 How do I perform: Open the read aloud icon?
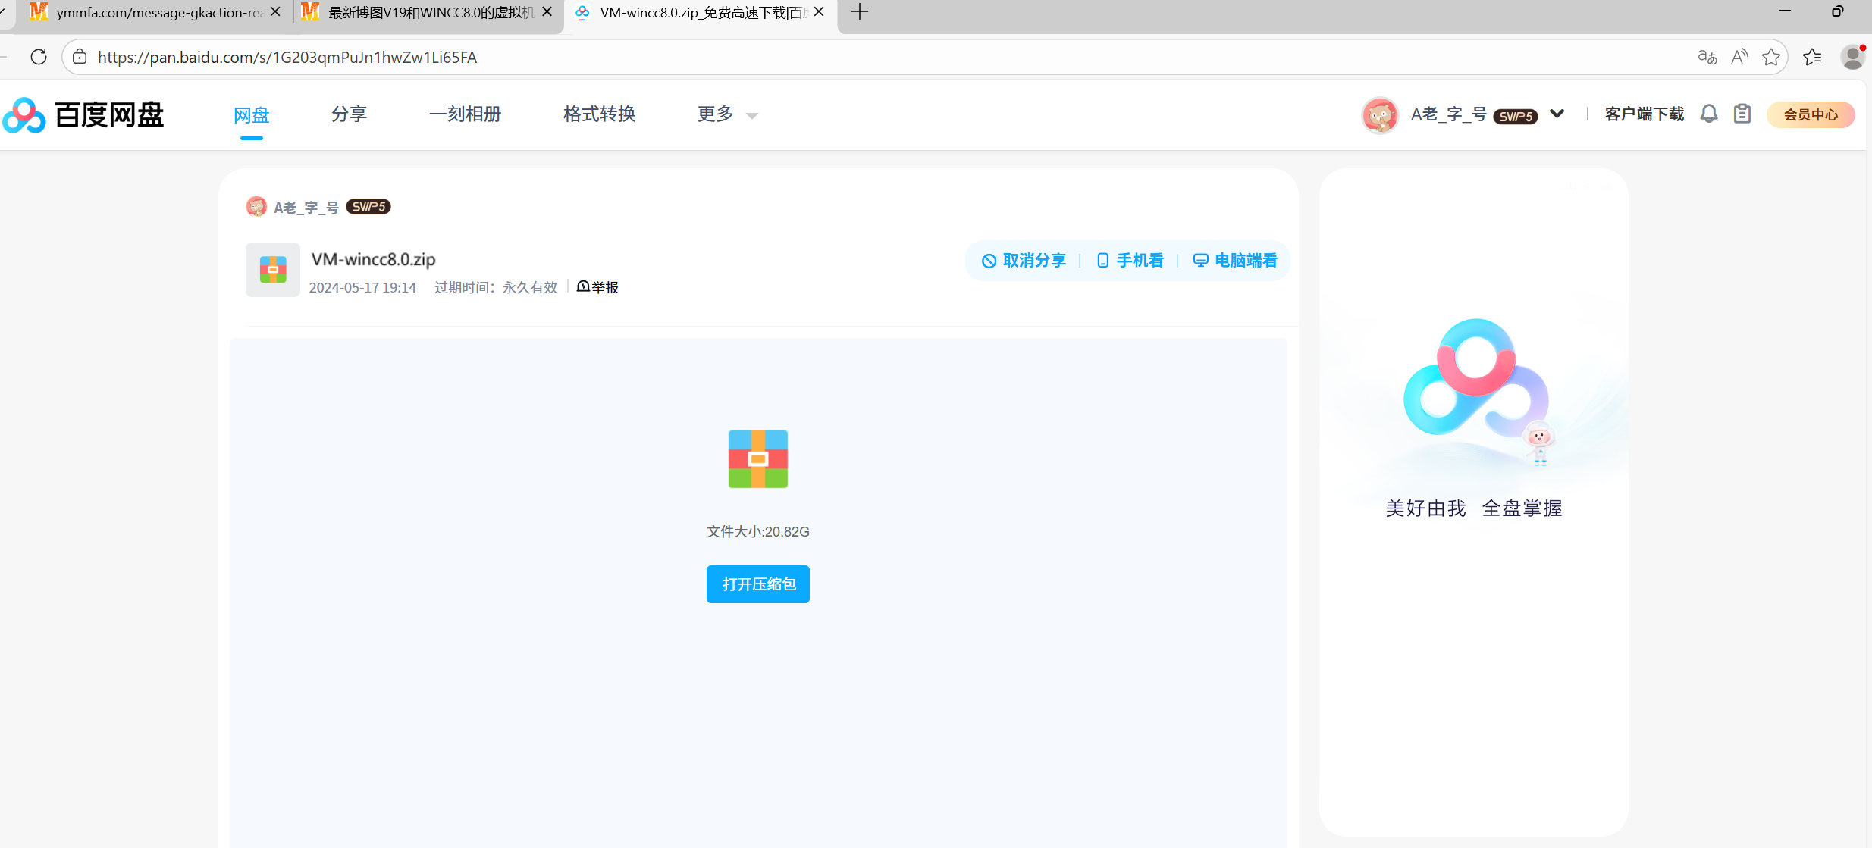click(1739, 57)
